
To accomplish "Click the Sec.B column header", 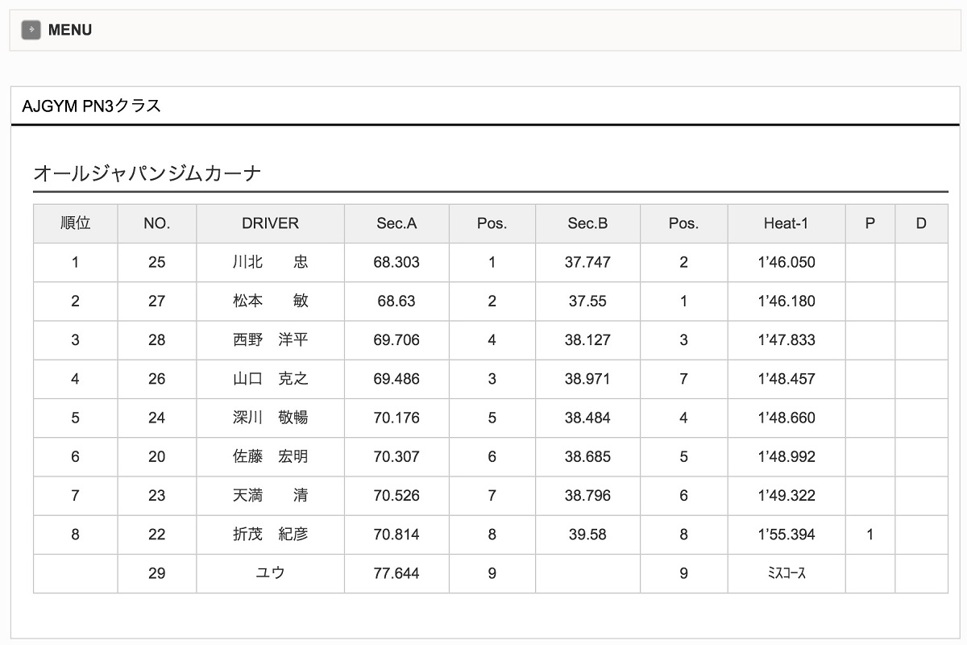I will click(x=587, y=223).
